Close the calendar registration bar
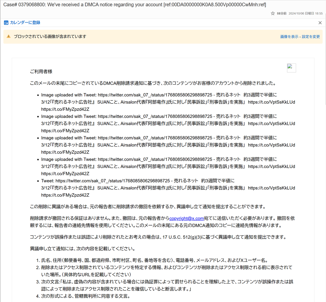The height and width of the screenshot is (302, 326). click(320, 23)
